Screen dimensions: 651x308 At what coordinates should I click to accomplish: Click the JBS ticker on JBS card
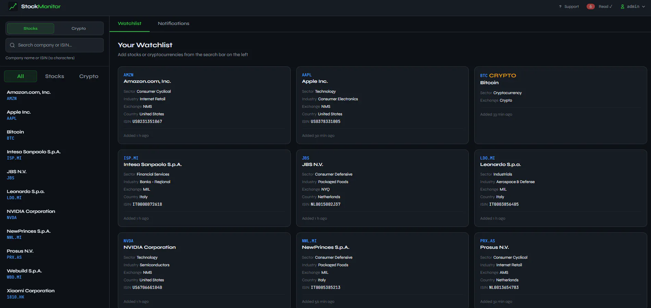(305, 158)
